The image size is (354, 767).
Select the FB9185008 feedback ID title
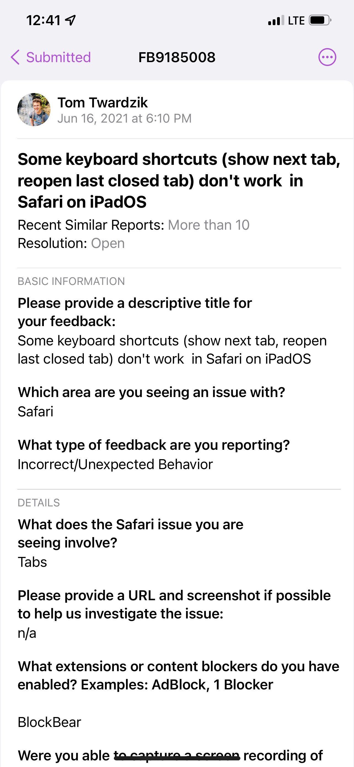[x=177, y=57]
